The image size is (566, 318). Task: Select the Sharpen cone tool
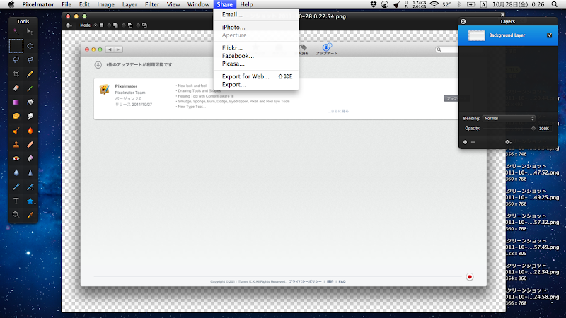pos(30,172)
